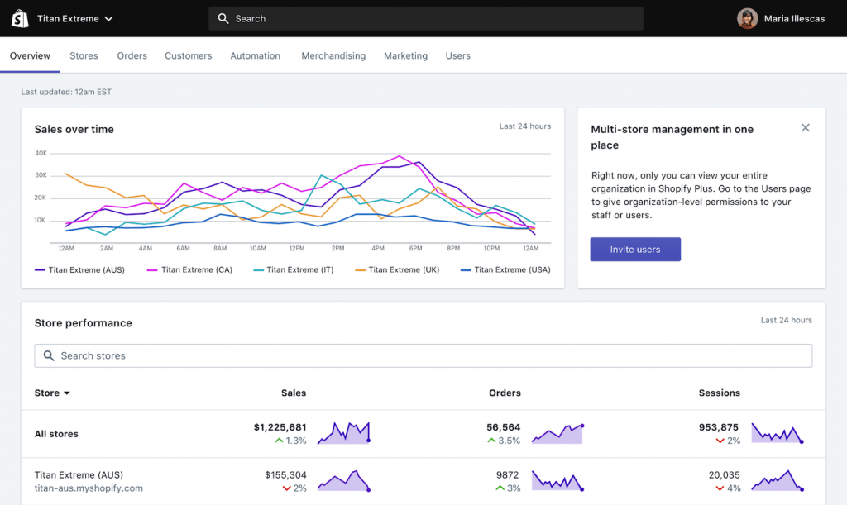Image resolution: width=847 pixels, height=505 pixels.
Task: Click Last 24 hours on sales chart
Action: pos(525,126)
